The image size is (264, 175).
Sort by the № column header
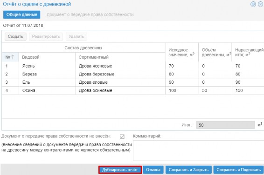[10, 57]
